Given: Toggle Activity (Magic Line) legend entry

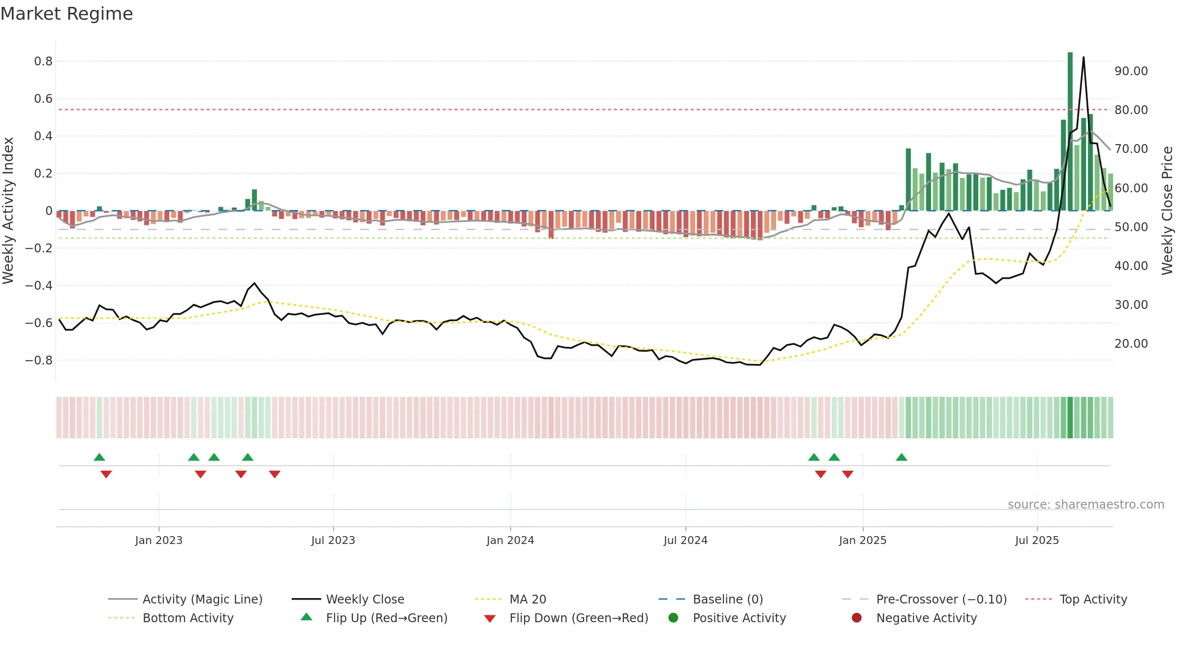Looking at the screenshot, I should coord(186,599).
